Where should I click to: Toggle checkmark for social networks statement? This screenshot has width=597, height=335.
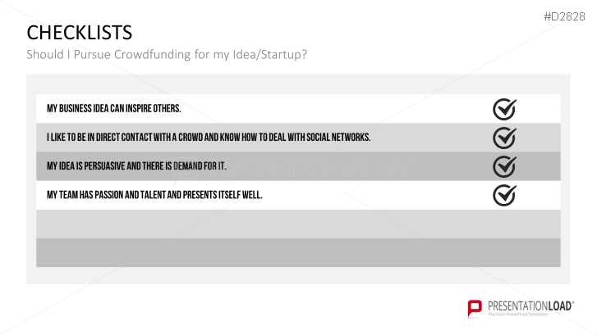[503, 138]
